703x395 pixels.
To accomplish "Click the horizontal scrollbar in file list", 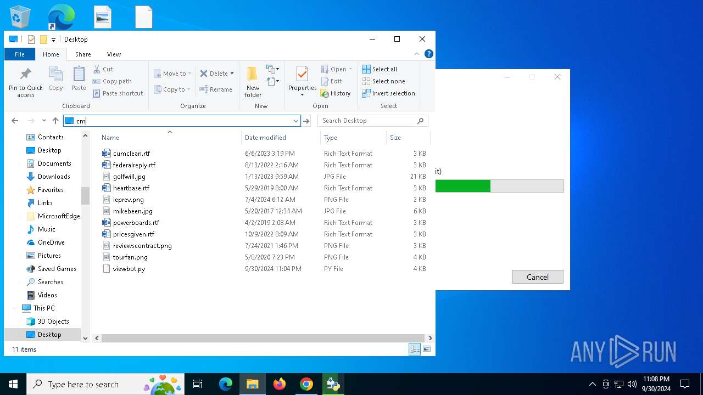I will [x=263, y=338].
